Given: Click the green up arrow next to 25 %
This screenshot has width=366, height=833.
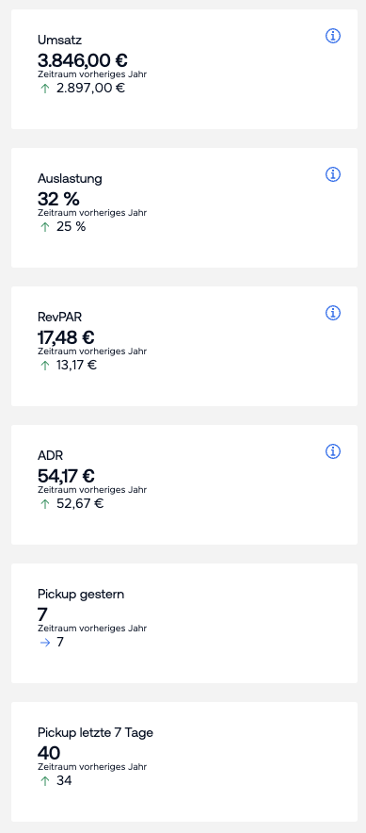Looking at the screenshot, I should click(45, 227).
